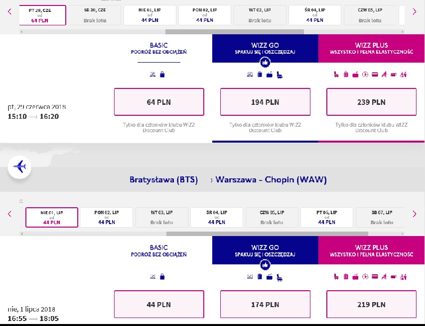Click the return date strip scrollbar thumb
Viewport: 425px width, 326px height.
(x=267, y=234)
